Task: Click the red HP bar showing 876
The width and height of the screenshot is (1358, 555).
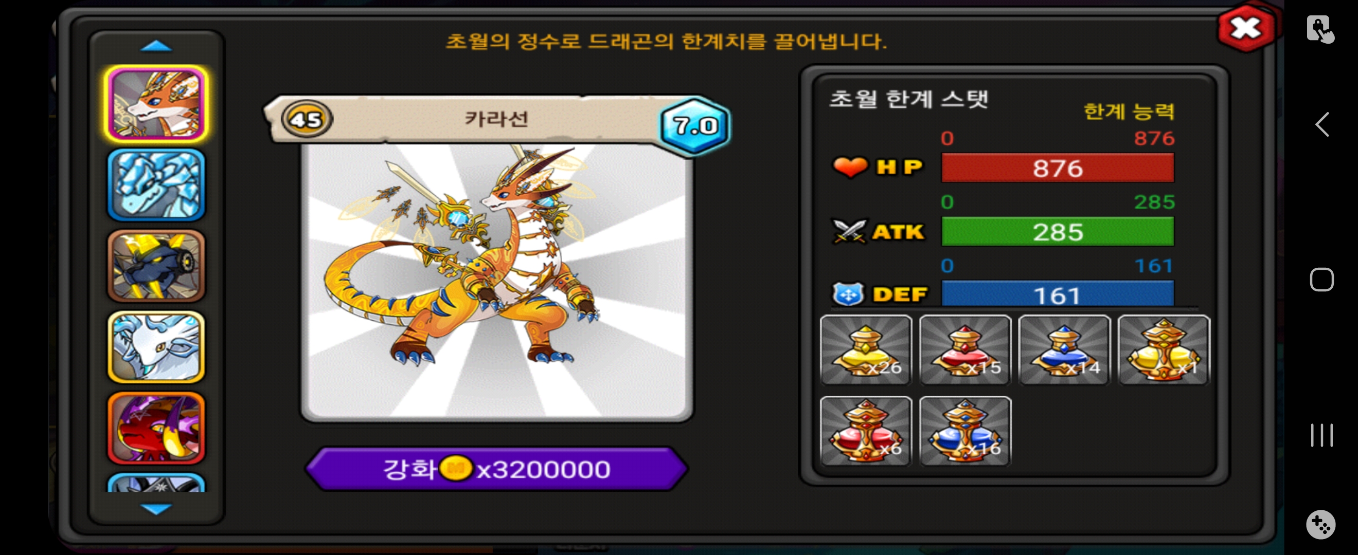Action: [x=1058, y=168]
